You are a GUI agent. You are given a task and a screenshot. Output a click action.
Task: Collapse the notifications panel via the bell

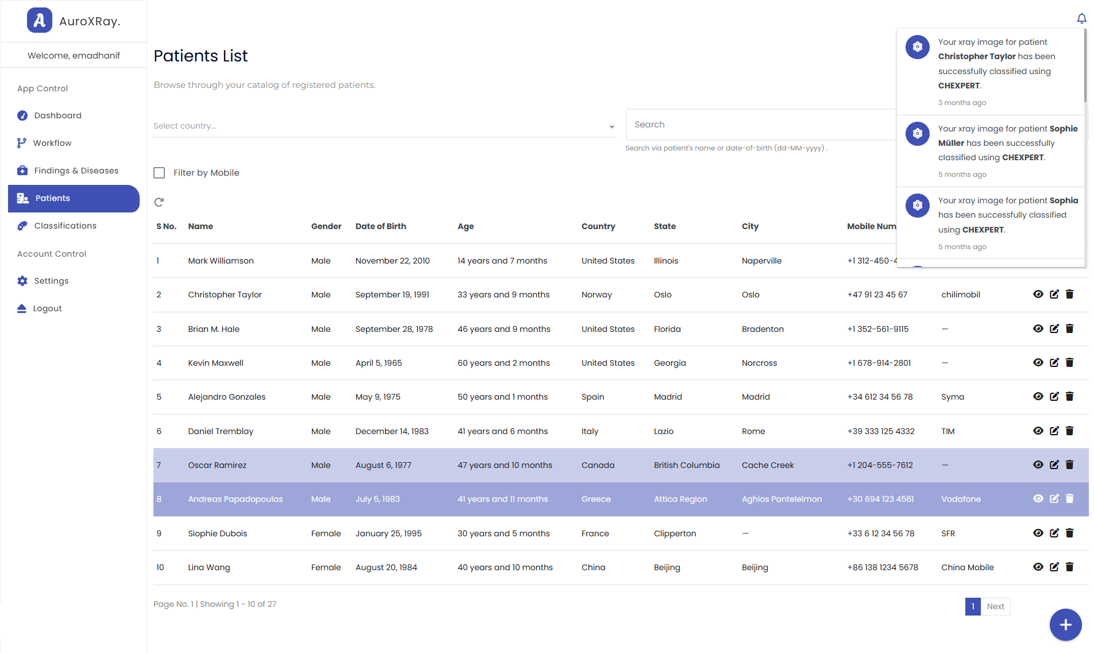point(1081,18)
